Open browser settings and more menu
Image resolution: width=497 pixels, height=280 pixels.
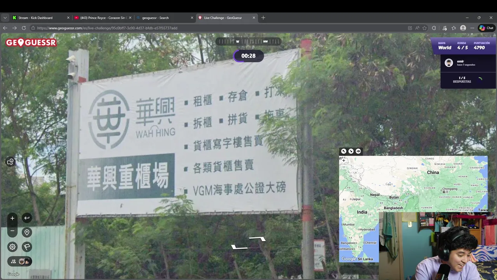(472, 28)
